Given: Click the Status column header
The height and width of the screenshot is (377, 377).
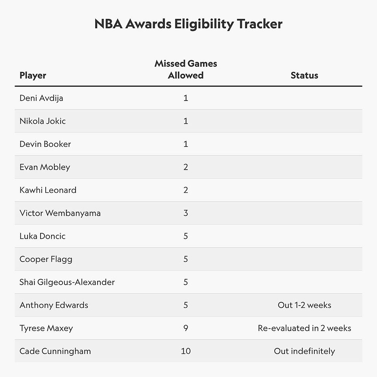Looking at the screenshot, I should pos(304,75).
